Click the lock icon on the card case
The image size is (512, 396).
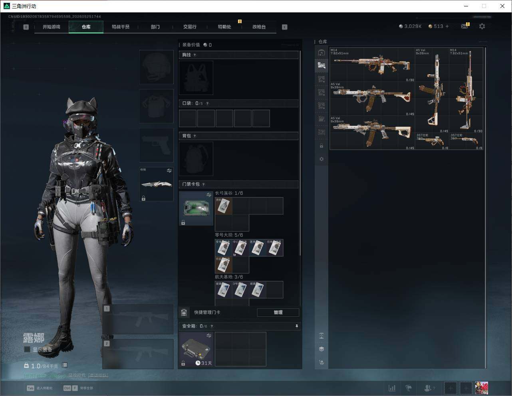[x=183, y=222]
